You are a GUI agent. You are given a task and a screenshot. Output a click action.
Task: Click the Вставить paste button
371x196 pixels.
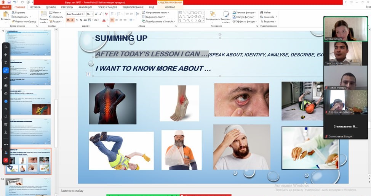(5, 16)
